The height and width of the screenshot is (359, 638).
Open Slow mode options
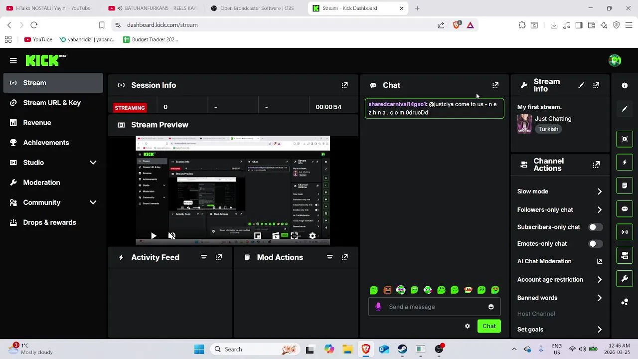560,191
